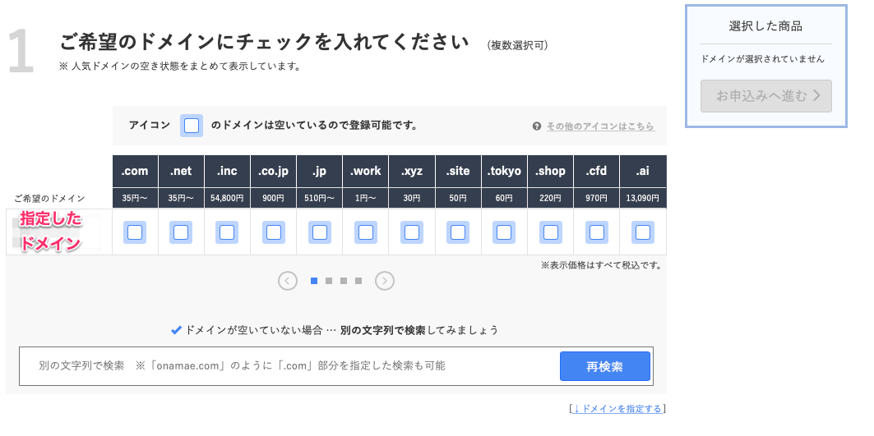Click the 900円 price cell

tap(274, 198)
